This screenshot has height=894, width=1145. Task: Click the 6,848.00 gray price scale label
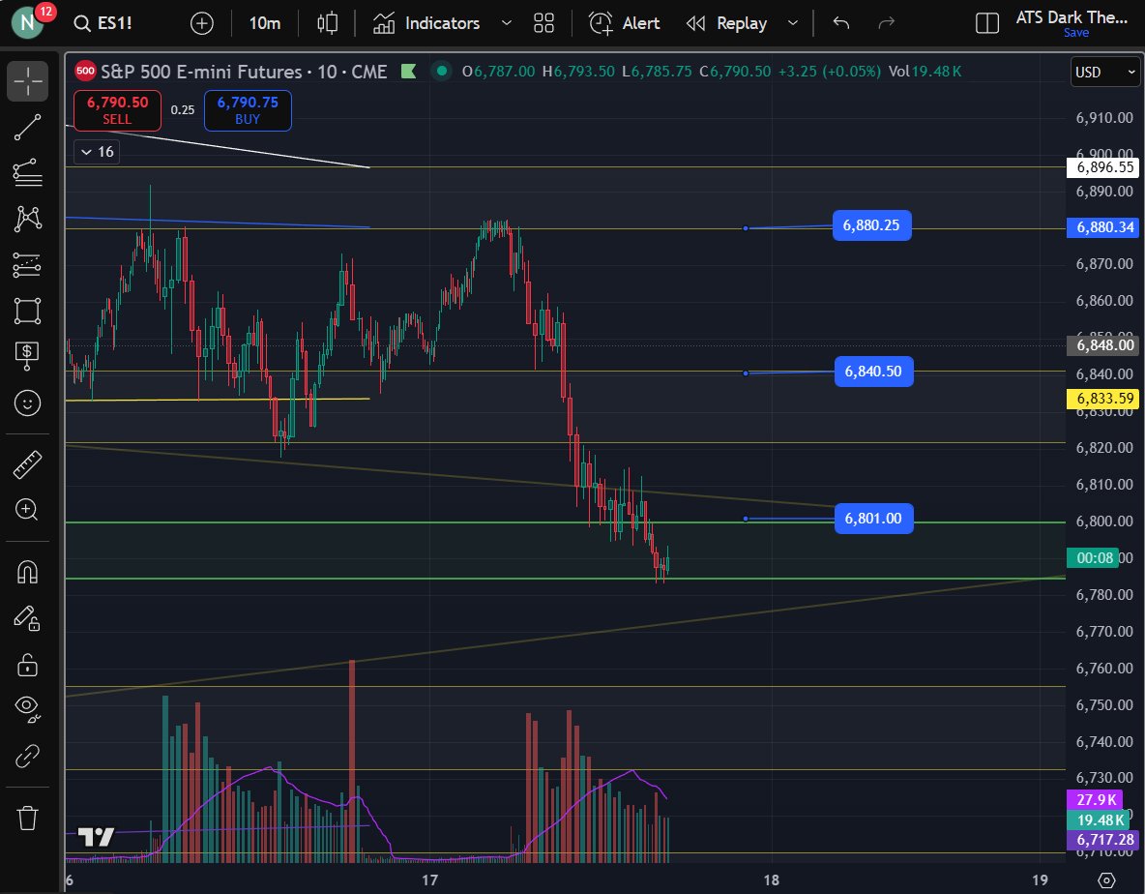pos(1102,344)
